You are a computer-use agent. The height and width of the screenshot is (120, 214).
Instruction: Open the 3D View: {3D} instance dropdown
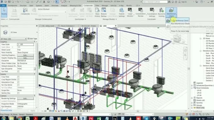click(14, 39)
